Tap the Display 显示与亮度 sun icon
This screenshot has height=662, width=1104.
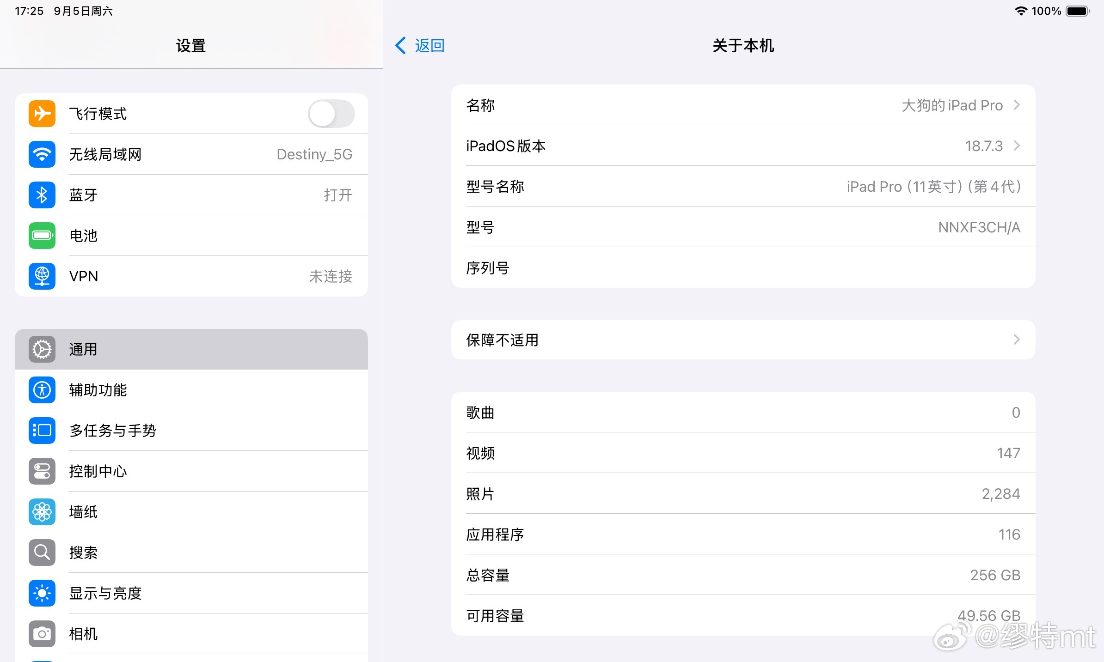pos(42,593)
